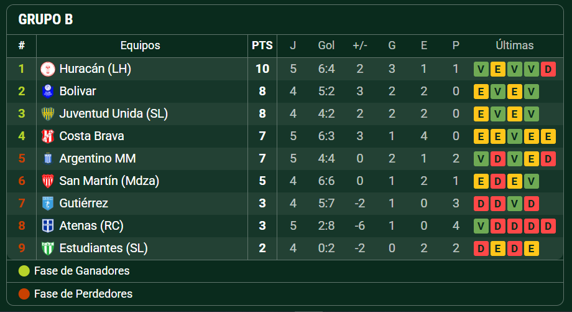Click the PTS column header

[262, 45]
